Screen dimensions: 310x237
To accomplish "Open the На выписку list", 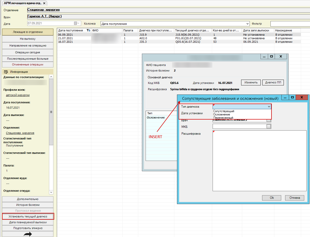I will [28, 39].
